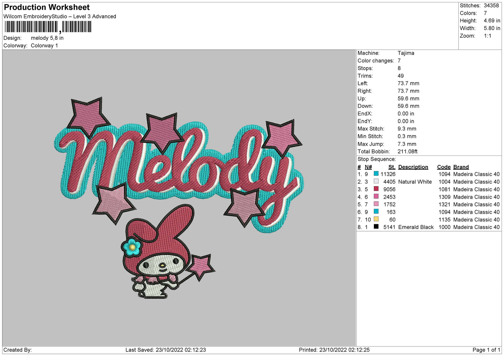The width and height of the screenshot is (504, 356).
Task: Click the Stops value 8
Action: (399, 68)
